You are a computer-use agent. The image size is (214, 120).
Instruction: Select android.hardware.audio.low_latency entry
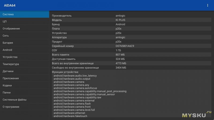coord(75,76)
